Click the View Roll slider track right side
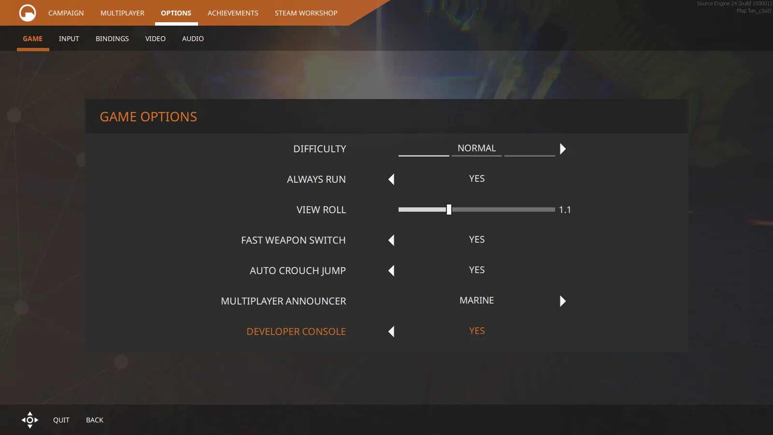Viewport: 773px width, 435px height. 503,209
